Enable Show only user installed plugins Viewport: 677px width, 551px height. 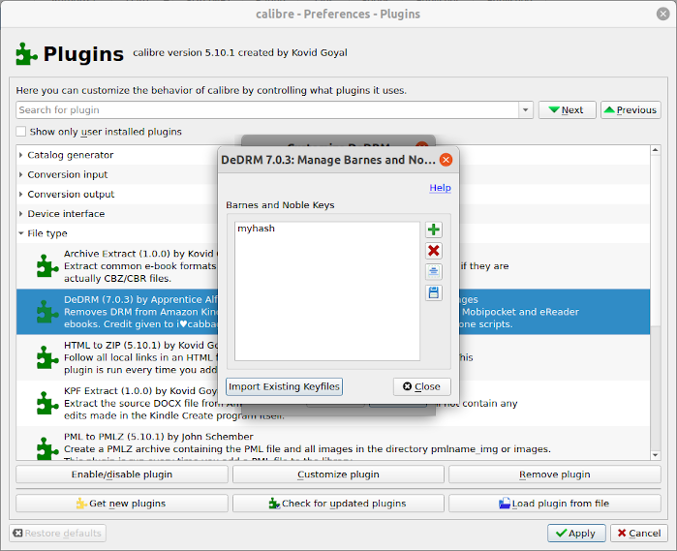tap(21, 132)
